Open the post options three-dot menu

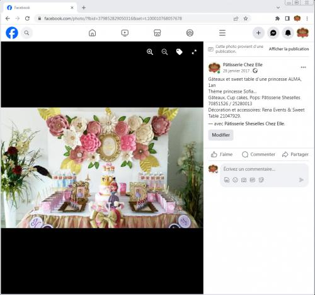coord(303,67)
